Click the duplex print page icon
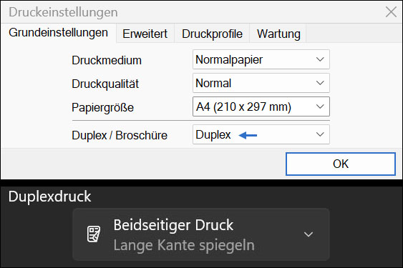Screen dimensions: 403x268 click(x=94, y=234)
